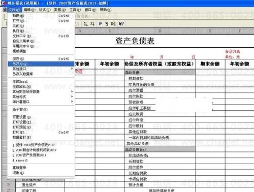Click the bold P toolbar icon

101,24
